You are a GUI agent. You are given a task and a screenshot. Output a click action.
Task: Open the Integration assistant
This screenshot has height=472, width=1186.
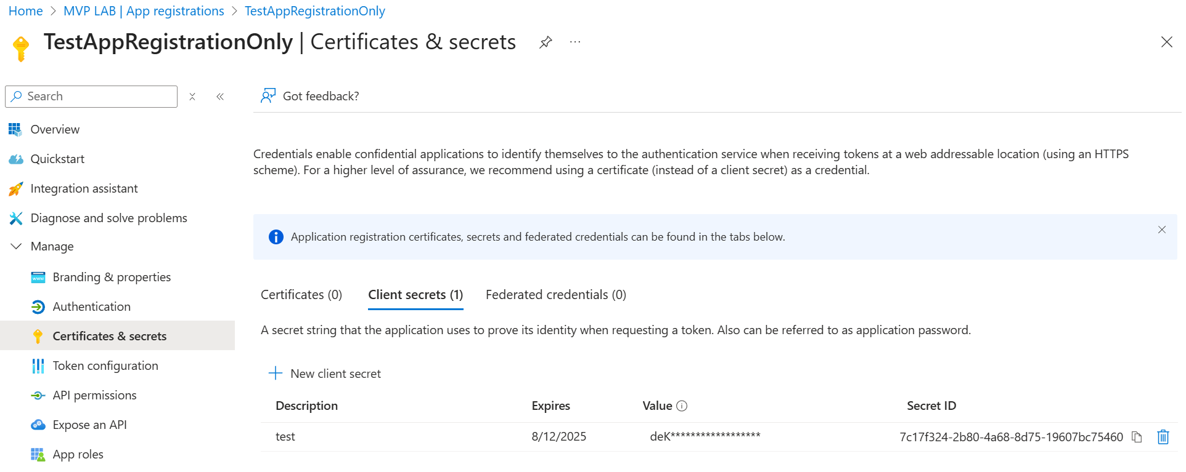(84, 188)
